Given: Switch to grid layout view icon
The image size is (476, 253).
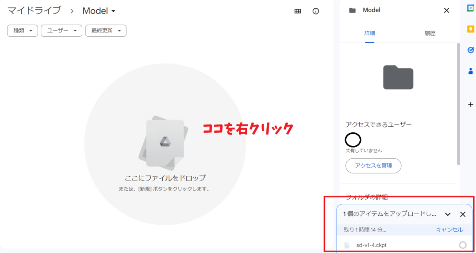Looking at the screenshot, I should [x=298, y=11].
